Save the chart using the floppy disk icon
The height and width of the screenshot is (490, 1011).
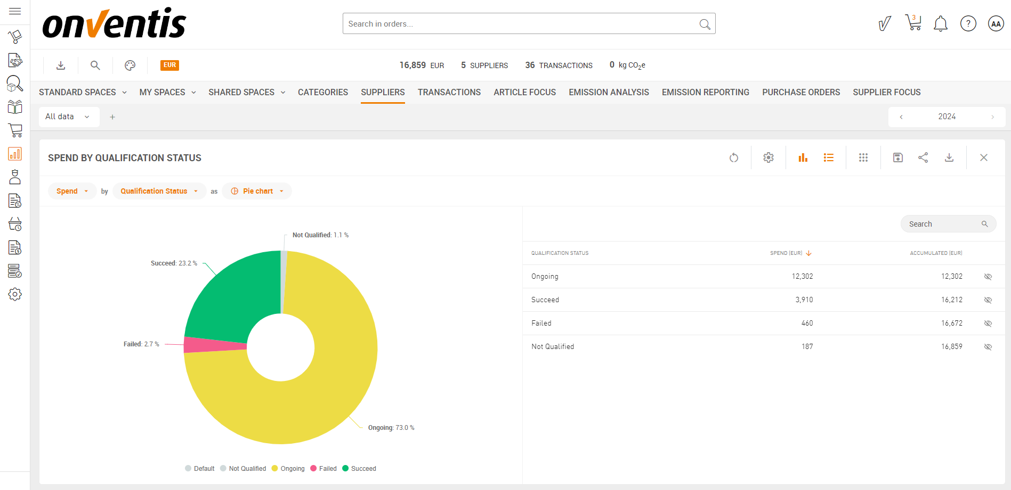point(897,157)
